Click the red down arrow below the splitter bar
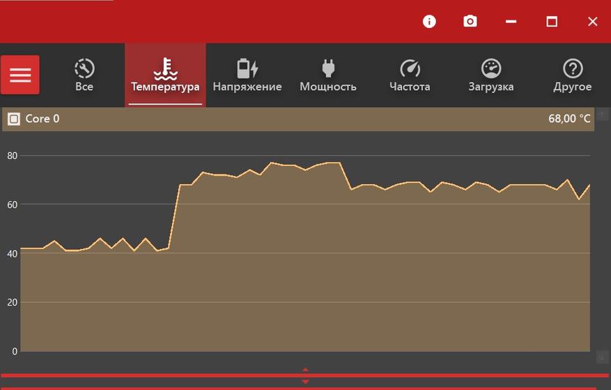This screenshot has width=611, height=390. click(x=305, y=382)
